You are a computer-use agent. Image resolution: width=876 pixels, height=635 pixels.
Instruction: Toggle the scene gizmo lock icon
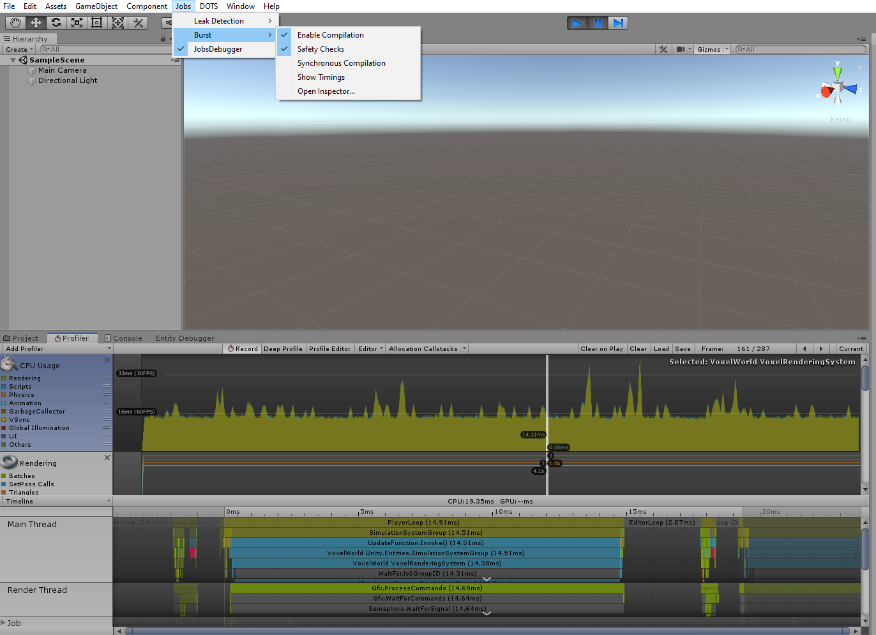point(859,66)
